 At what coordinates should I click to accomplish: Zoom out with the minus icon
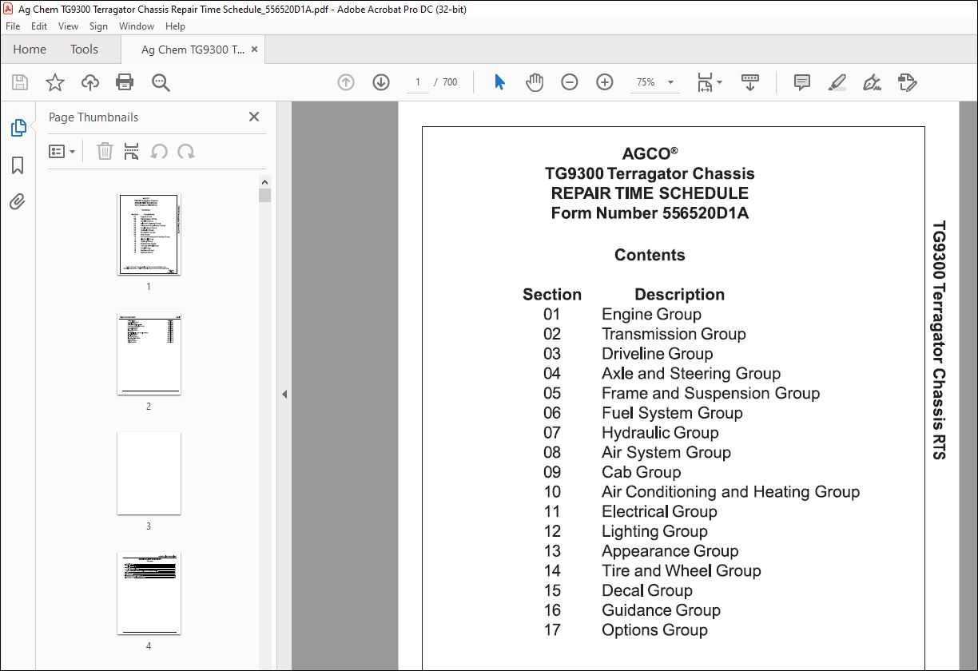pos(570,82)
